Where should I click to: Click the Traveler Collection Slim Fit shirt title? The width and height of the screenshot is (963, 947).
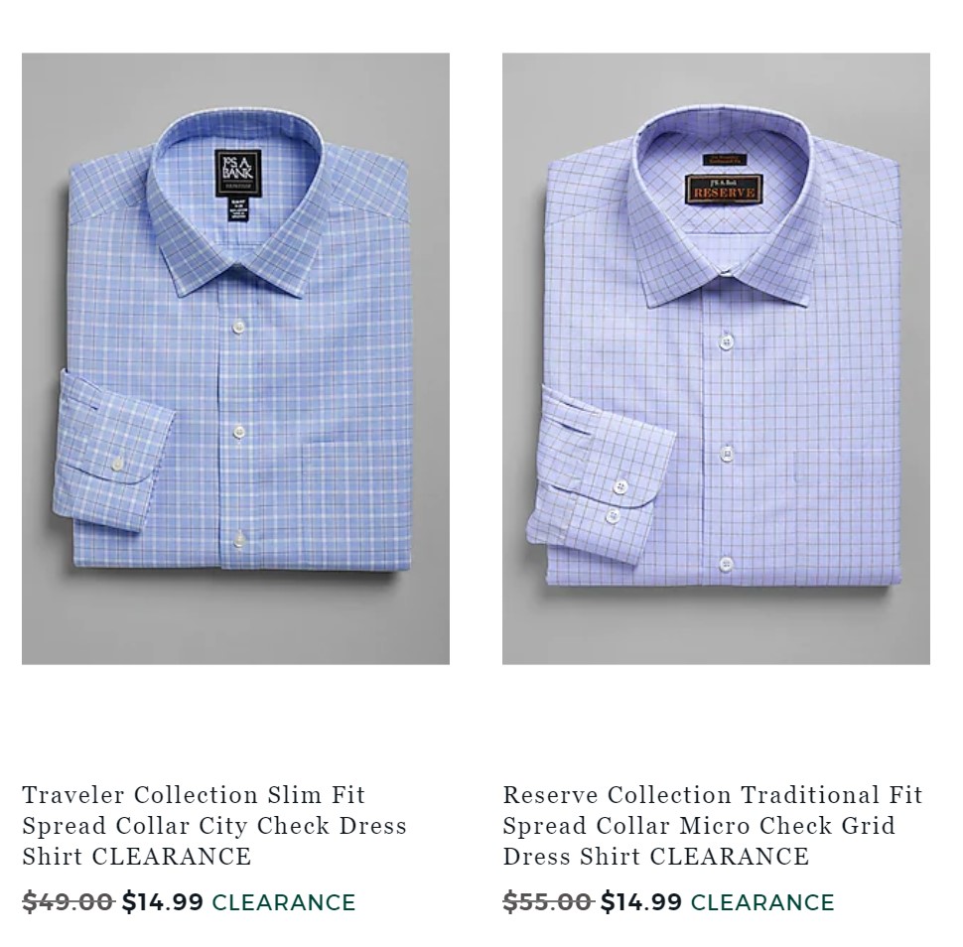pos(214,826)
